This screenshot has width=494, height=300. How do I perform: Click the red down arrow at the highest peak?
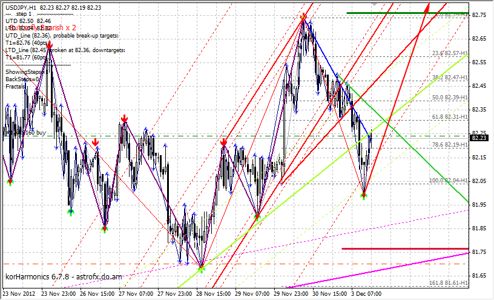point(303,18)
